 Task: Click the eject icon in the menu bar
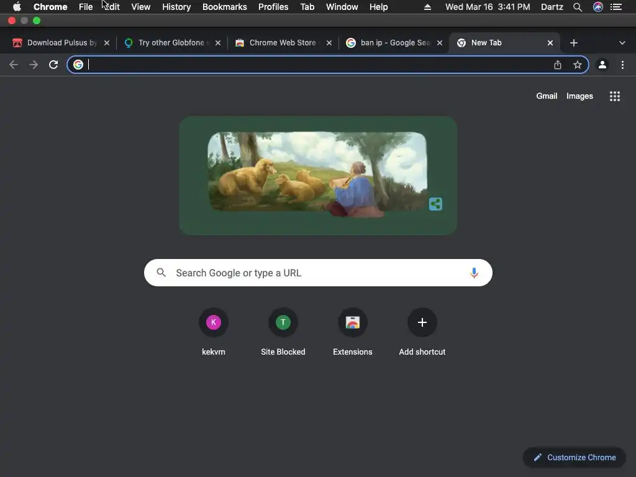(x=427, y=7)
